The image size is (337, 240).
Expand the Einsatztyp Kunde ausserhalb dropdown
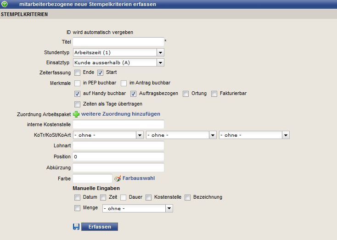click(x=118, y=62)
